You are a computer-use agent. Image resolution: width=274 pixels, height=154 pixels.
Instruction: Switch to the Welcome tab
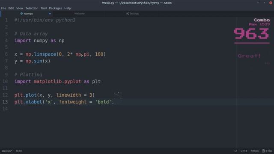click(x=79, y=14)
